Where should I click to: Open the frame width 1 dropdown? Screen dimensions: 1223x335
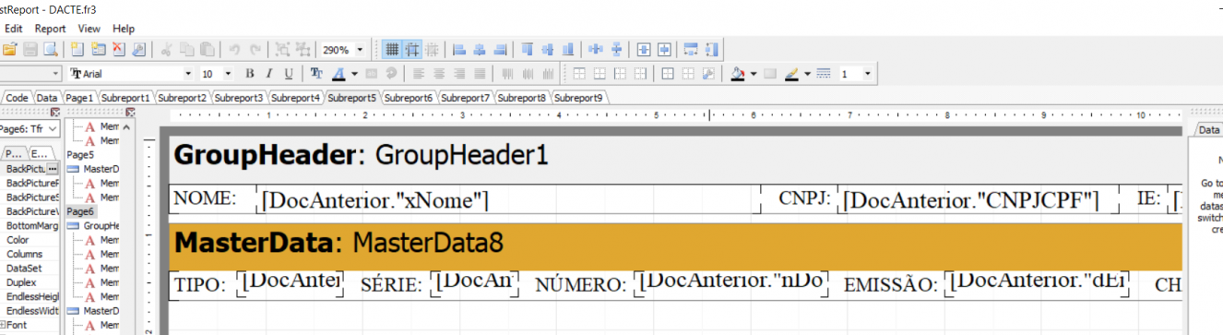click(867, 74)
